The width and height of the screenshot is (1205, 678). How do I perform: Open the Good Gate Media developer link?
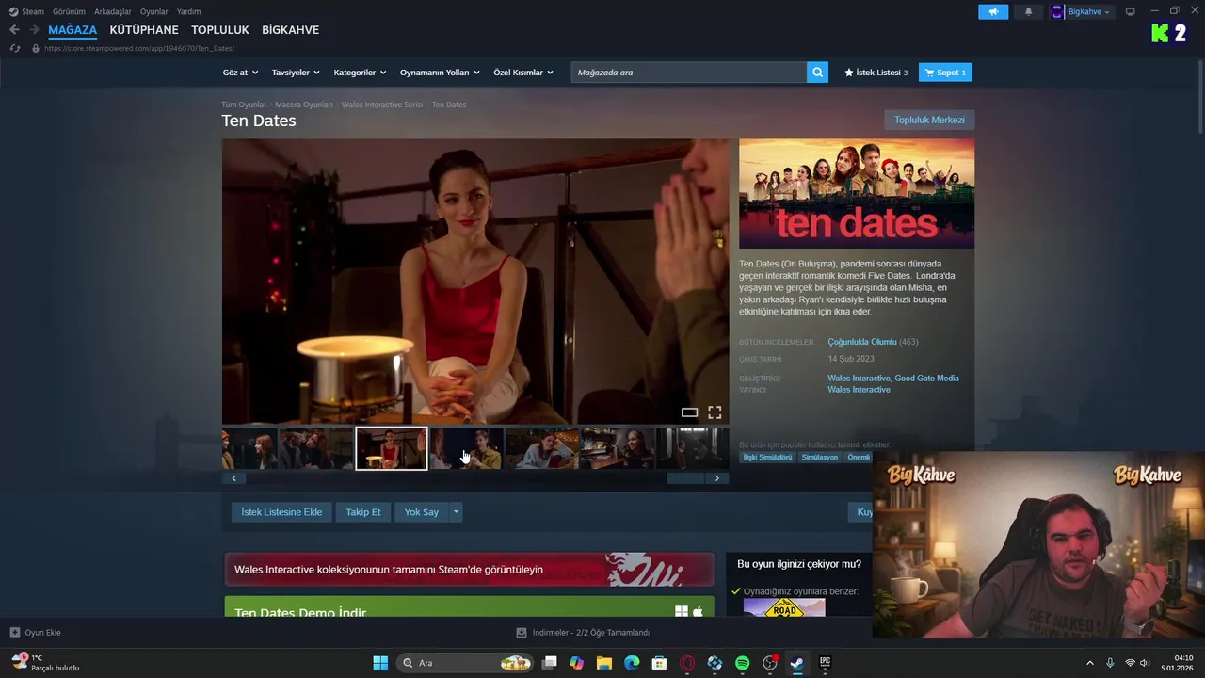tap(926, 378)
